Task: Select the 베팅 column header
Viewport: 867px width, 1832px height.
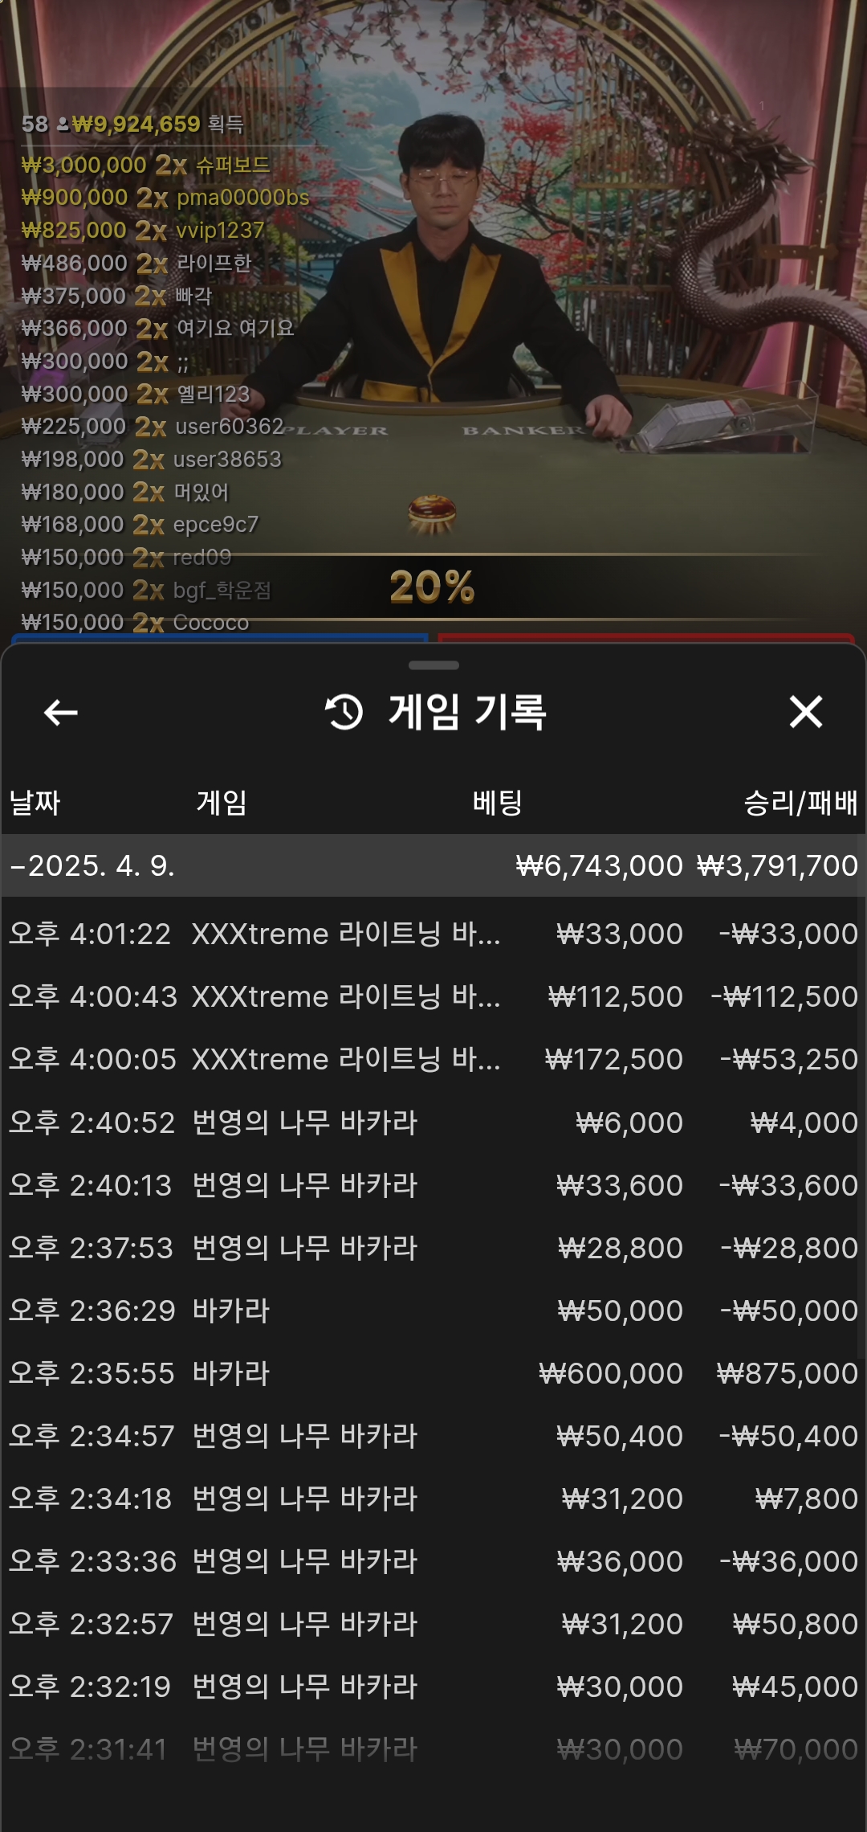Action: (498, 802)
